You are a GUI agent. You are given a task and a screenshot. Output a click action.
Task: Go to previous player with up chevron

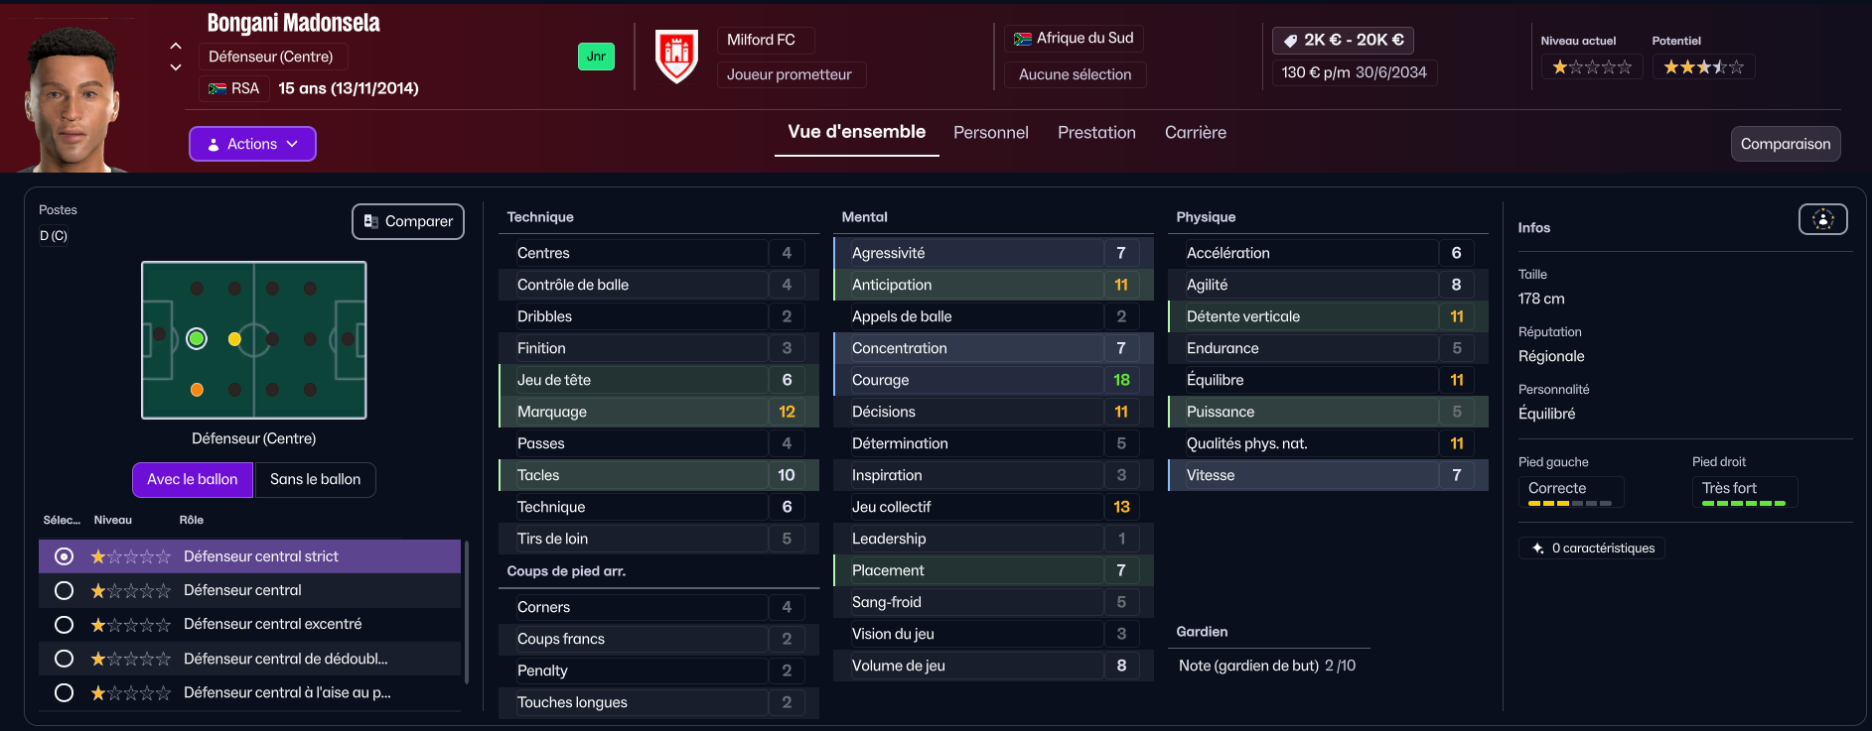click(x=176, y=46)
